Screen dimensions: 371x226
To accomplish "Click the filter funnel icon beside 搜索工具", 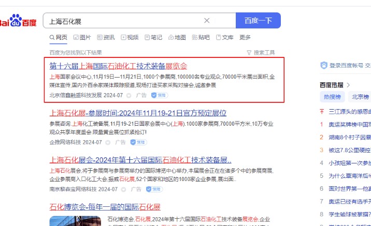I will pos(249,52).
